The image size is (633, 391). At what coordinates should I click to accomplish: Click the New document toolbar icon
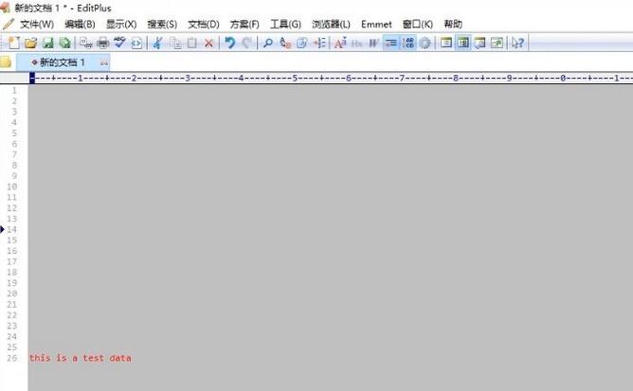[13, 43]
